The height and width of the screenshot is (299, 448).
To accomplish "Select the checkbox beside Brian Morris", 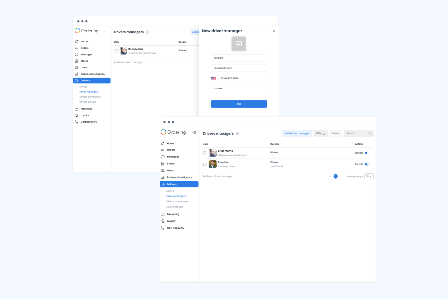I will [x=206, y=152].
